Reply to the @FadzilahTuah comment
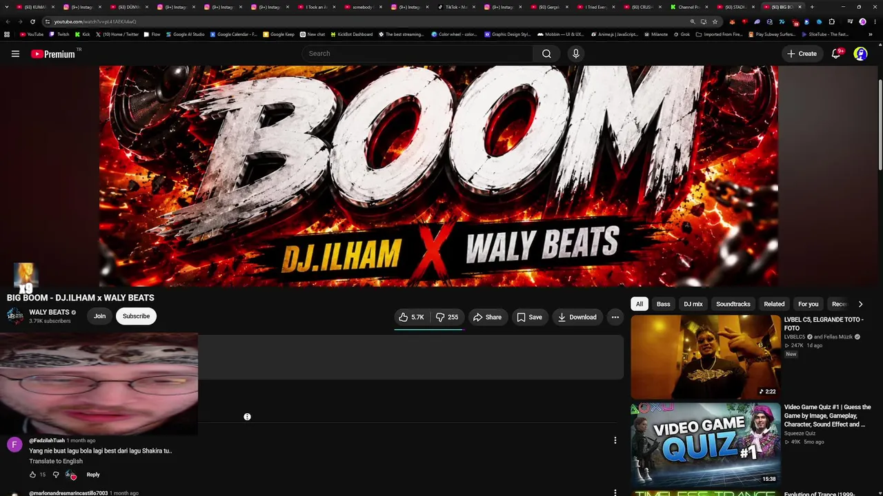Viewport: 883px width, 496px height. pos(93,475)
